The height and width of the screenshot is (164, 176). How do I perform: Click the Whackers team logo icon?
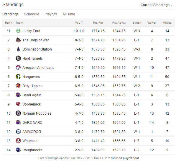(x=18, y=141)
